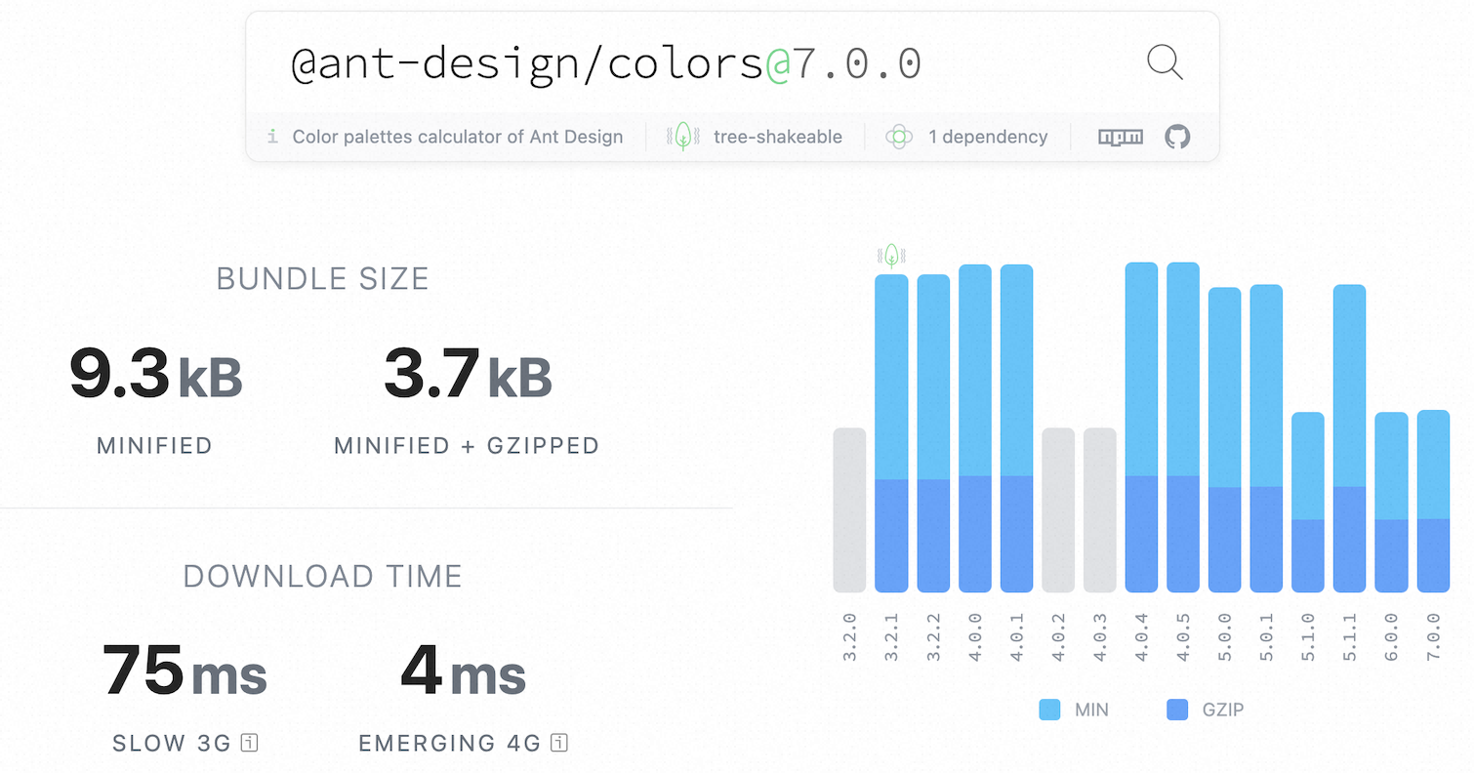Click the MINIFIED + GZIPPED label

(467, 446)
